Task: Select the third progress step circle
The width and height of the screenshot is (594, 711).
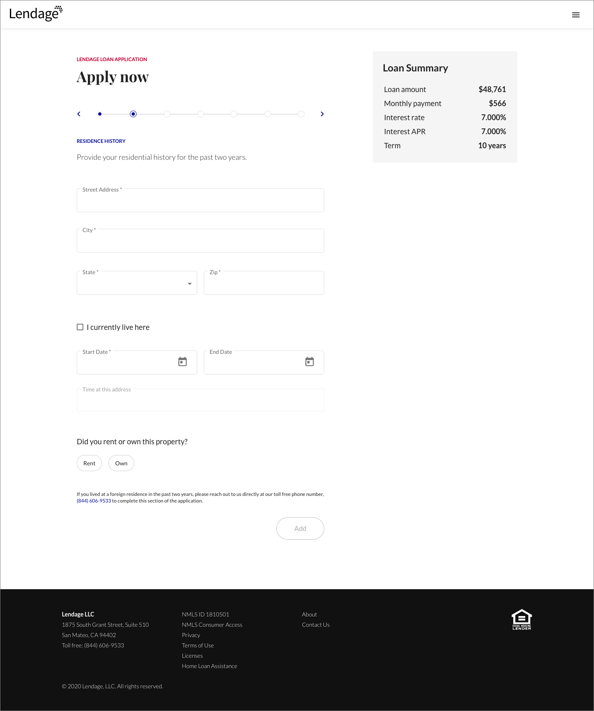Action: (167, 114)
